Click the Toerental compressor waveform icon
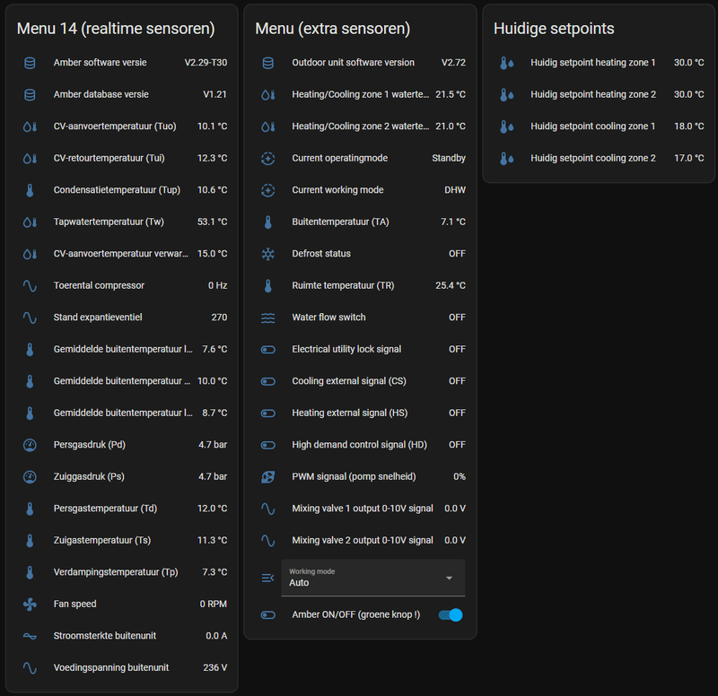718x696 pixels. point(29,285)
